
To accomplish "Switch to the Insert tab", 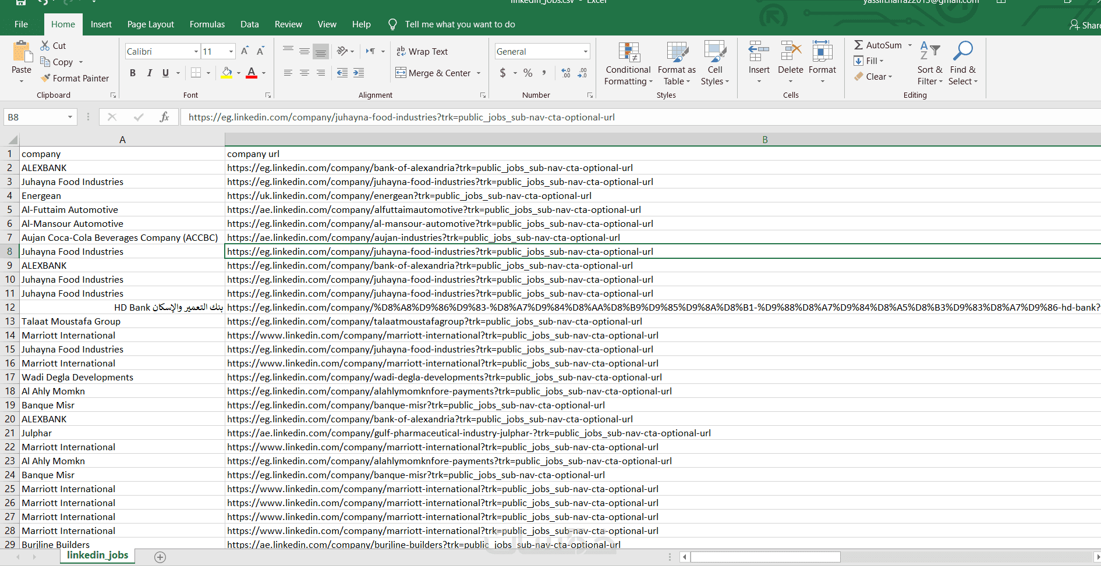I will point(101,24).
